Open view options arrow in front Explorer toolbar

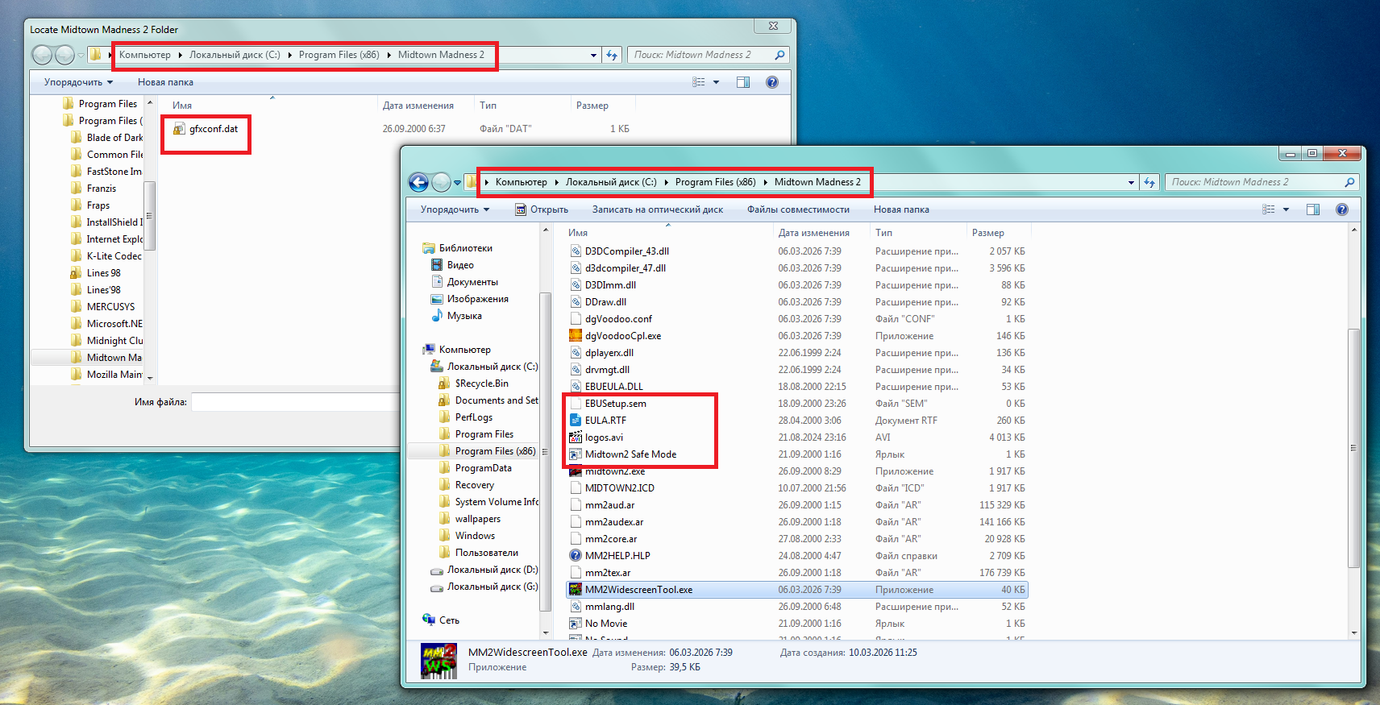[1286, 209]
